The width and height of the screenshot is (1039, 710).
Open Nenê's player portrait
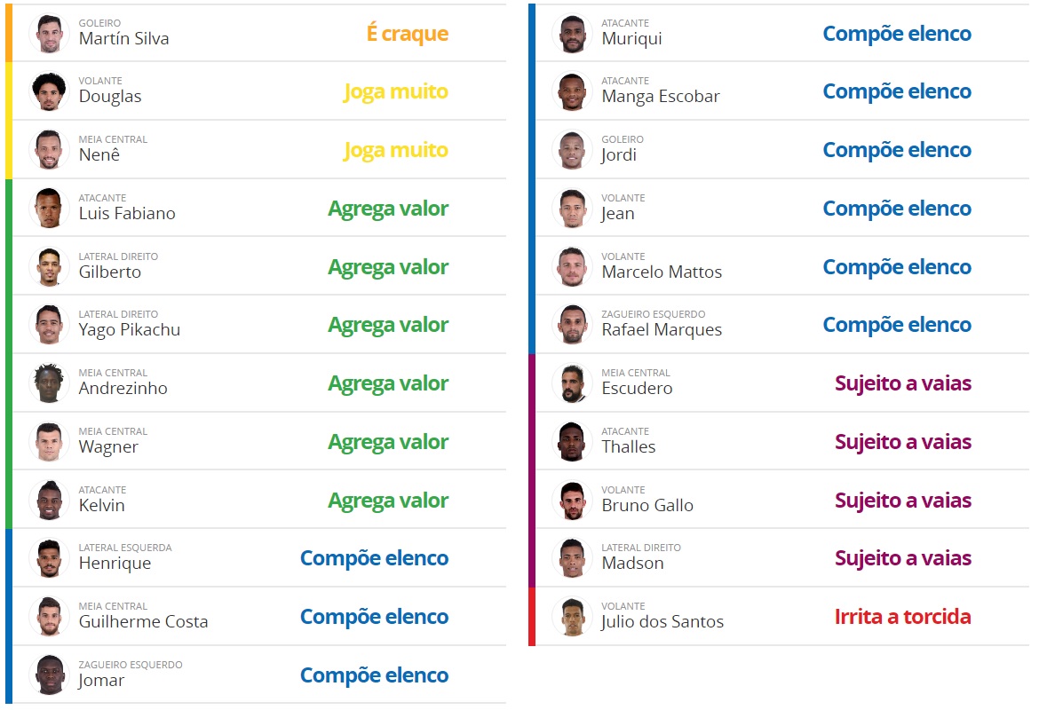(48, 150)
